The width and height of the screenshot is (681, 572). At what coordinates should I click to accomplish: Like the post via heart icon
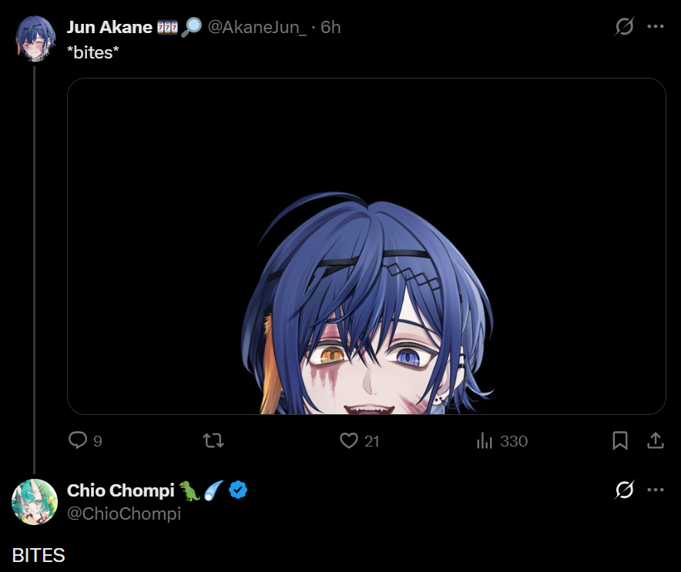click(349, 440)
